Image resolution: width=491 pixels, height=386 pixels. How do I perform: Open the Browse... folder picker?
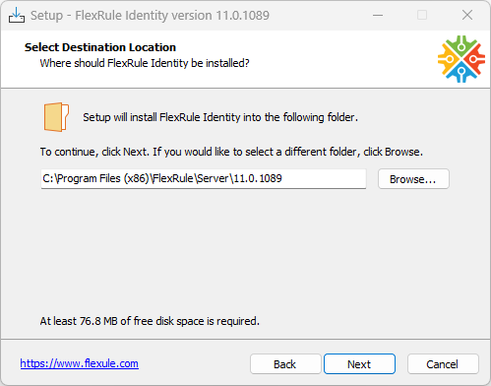[413, 179]
